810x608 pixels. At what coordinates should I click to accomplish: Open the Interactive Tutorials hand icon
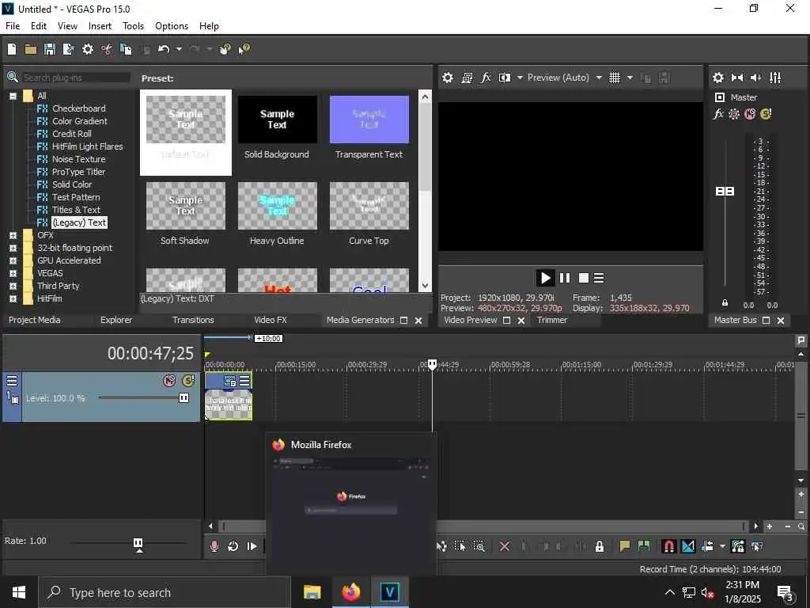(x=225, y=49)
